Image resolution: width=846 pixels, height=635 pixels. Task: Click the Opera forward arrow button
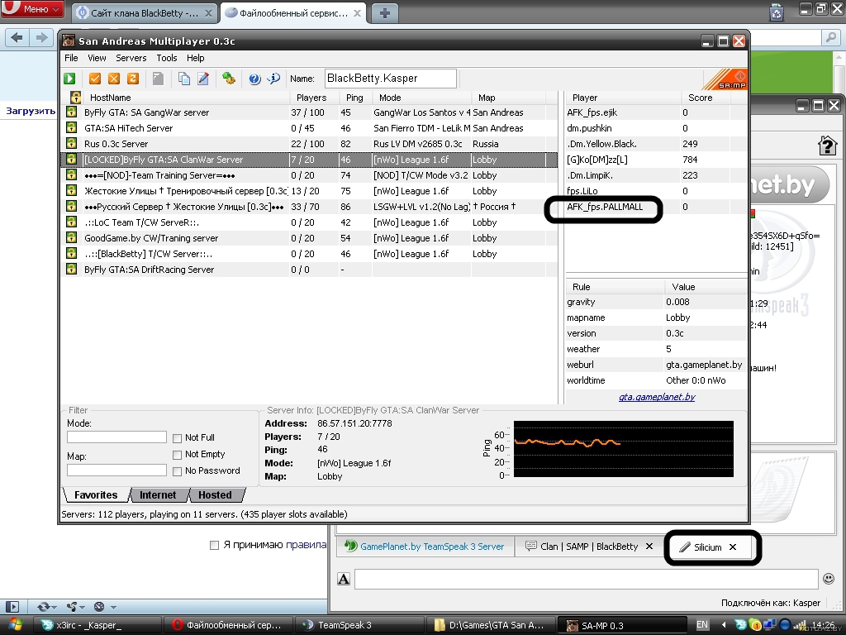click(x=41, y=37)
